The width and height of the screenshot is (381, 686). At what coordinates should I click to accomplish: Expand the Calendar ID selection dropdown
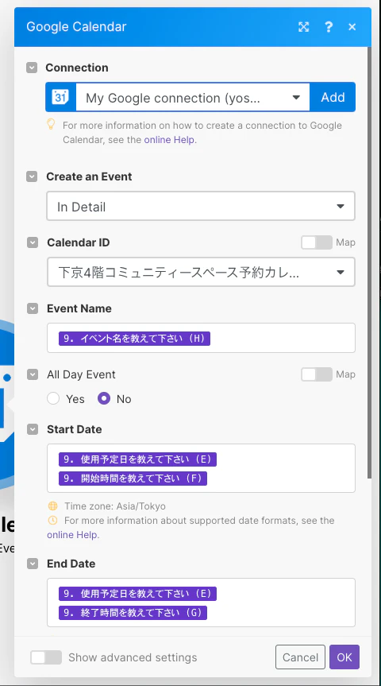tap(201, 272)
